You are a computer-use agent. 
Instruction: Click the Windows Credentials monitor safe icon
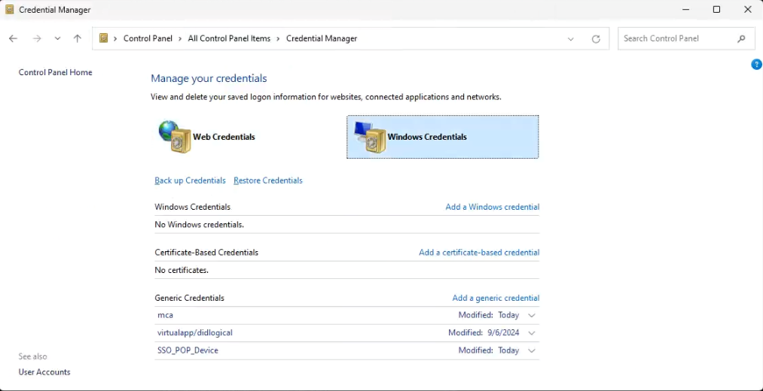coord(370,137)
